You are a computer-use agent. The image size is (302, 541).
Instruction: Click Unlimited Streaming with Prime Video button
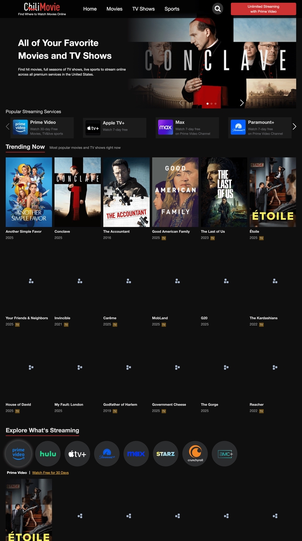pyautogui.click(x=263, y=9)
